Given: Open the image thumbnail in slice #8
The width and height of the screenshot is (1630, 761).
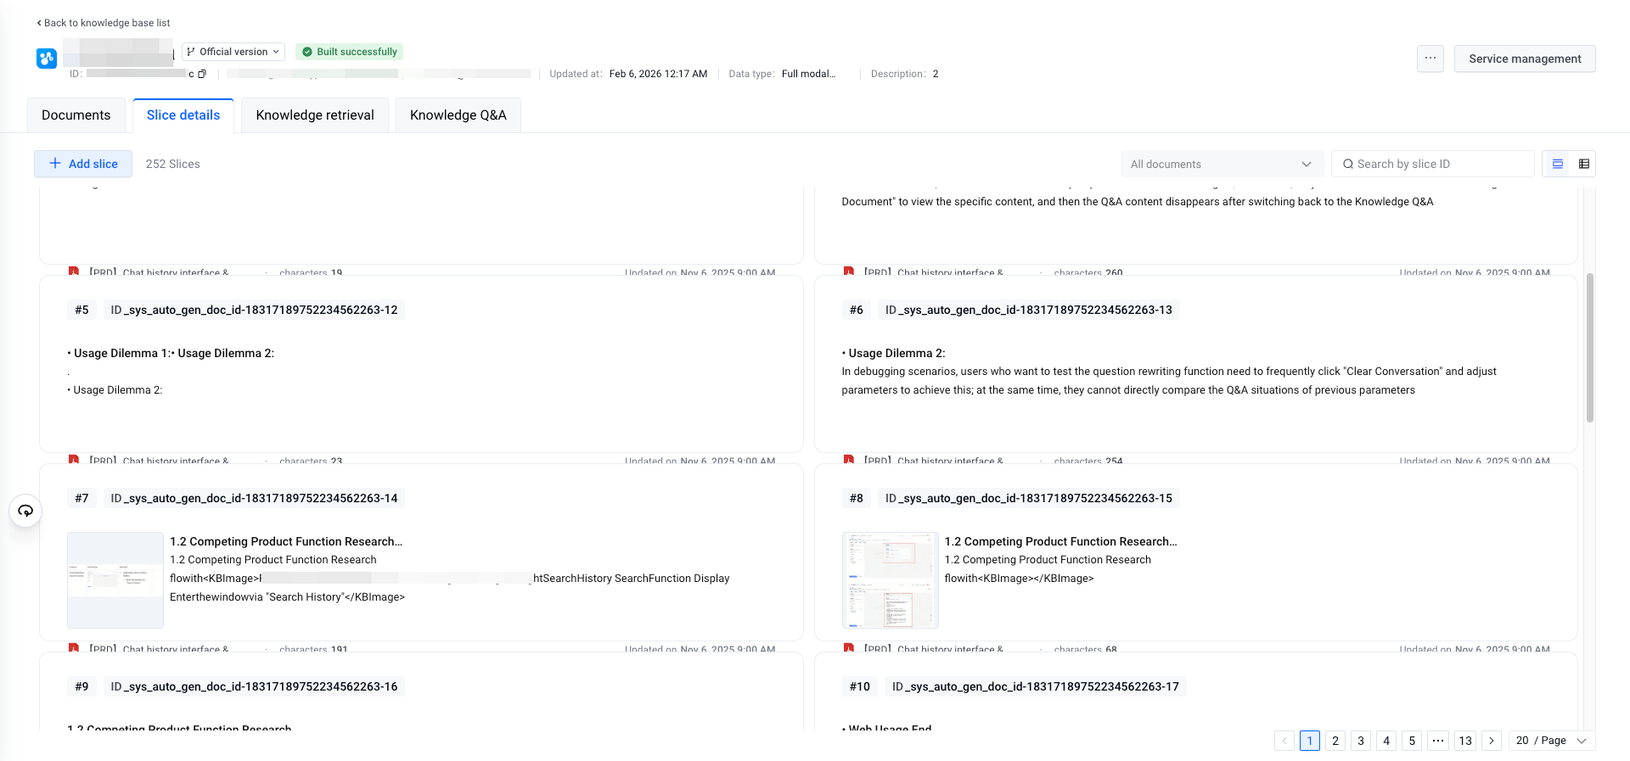Looking at the screenshot, I should coord(890,579).
